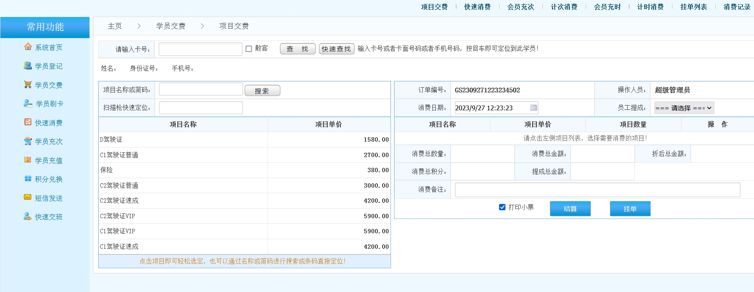Open 积分兑换 in the sidebar
The width and height of the screenshot is (754, 292).
point(49,179)
